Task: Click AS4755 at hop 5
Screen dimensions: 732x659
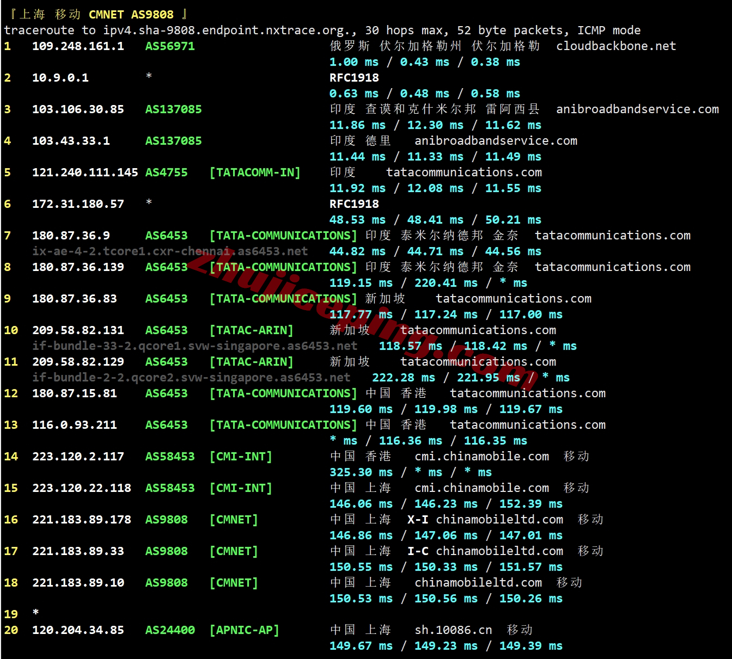Action: tap(167, 173)
